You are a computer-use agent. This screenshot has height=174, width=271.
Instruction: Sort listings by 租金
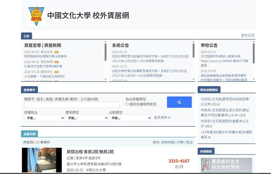tap(190, 142)
